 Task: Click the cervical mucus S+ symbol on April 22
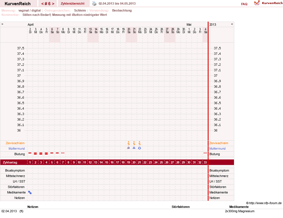[x=140, y=143]
